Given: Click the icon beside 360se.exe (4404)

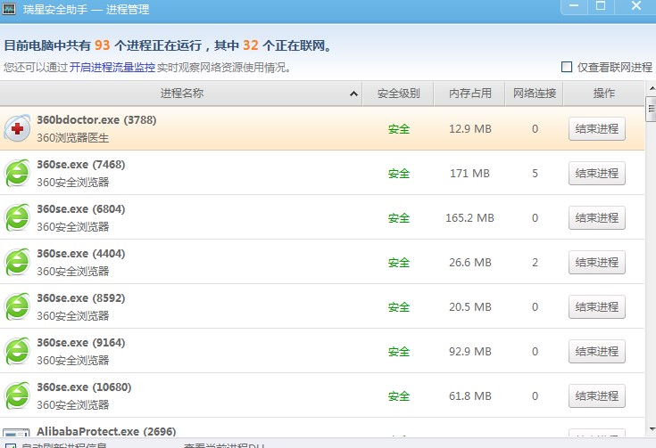Looking at the screenshot, I should point(17,263).
